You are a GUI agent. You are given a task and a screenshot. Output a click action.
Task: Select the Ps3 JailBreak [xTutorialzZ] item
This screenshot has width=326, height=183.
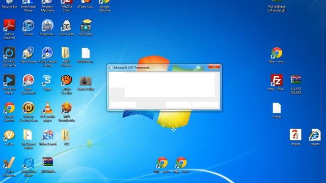[x=277, y=8]
